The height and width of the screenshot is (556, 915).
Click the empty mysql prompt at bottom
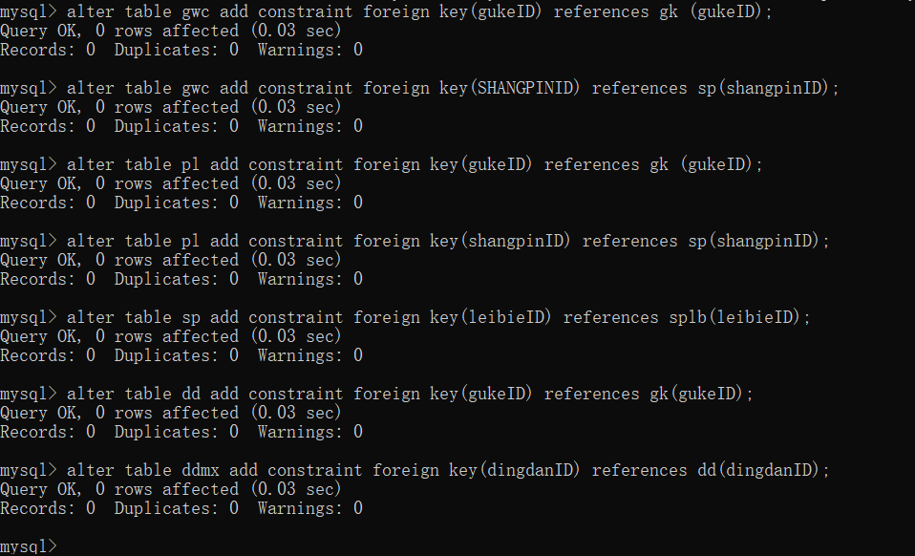click(x=29, y=546)
